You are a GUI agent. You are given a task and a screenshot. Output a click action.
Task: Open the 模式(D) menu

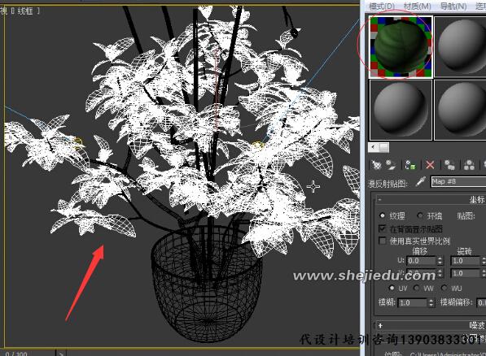pyautogui.click(x=381, y=7)
